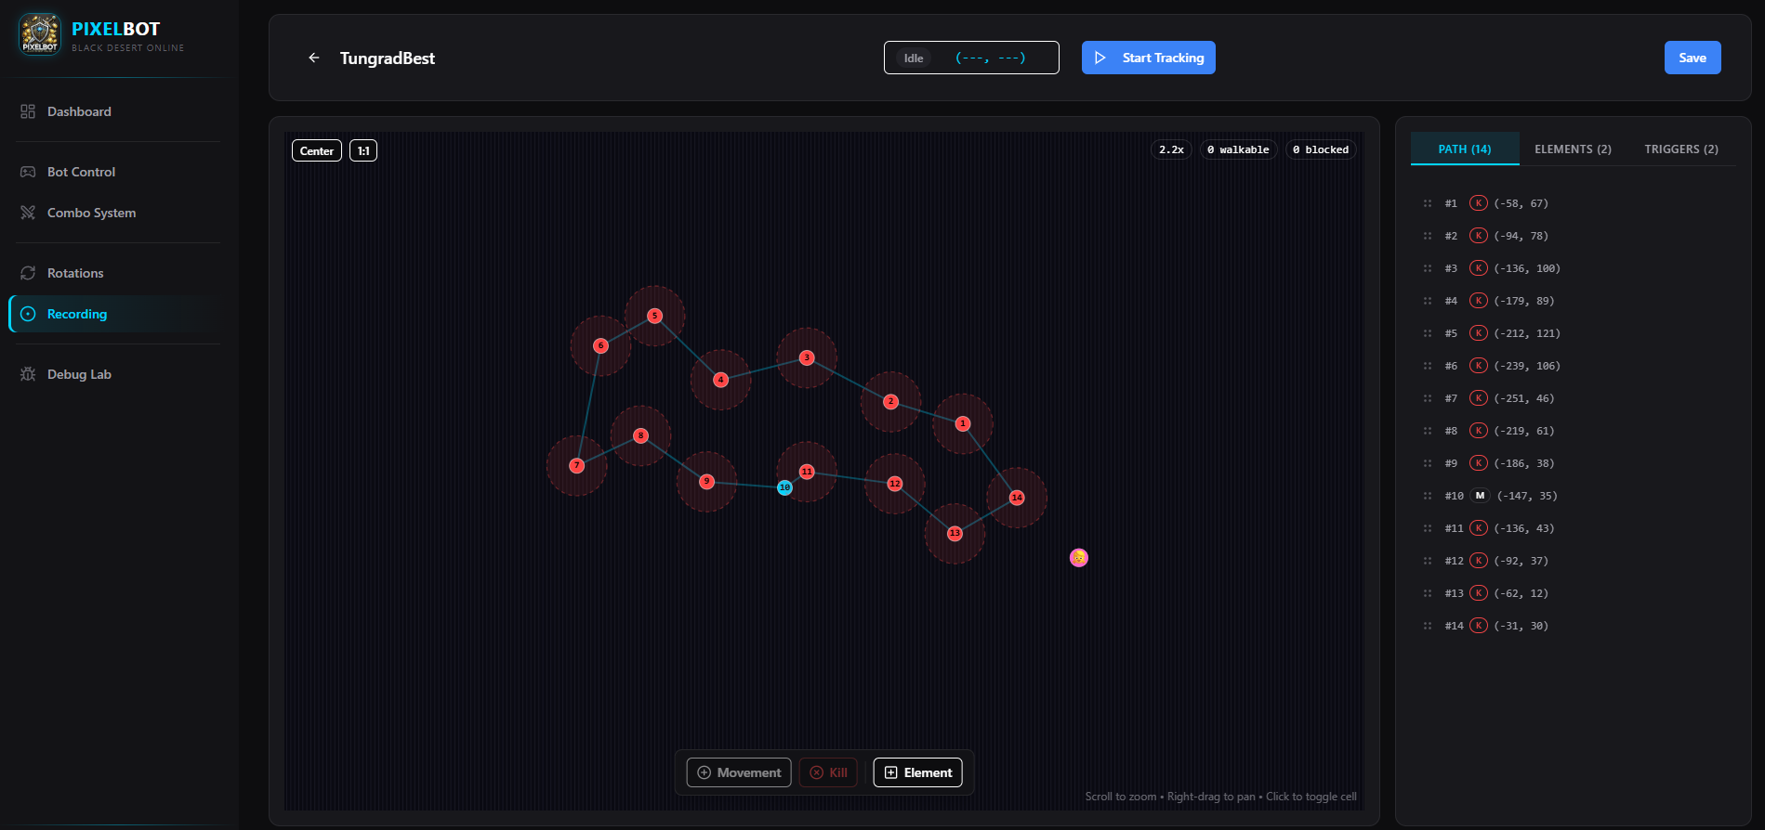Click the K icon on path row #14
The width and height of the screenshot is (1765, 830).
1478,626
